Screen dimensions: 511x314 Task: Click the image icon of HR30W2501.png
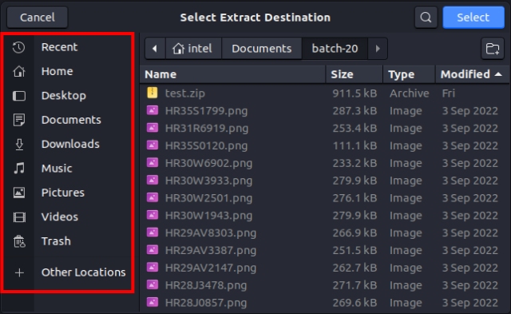153,197
